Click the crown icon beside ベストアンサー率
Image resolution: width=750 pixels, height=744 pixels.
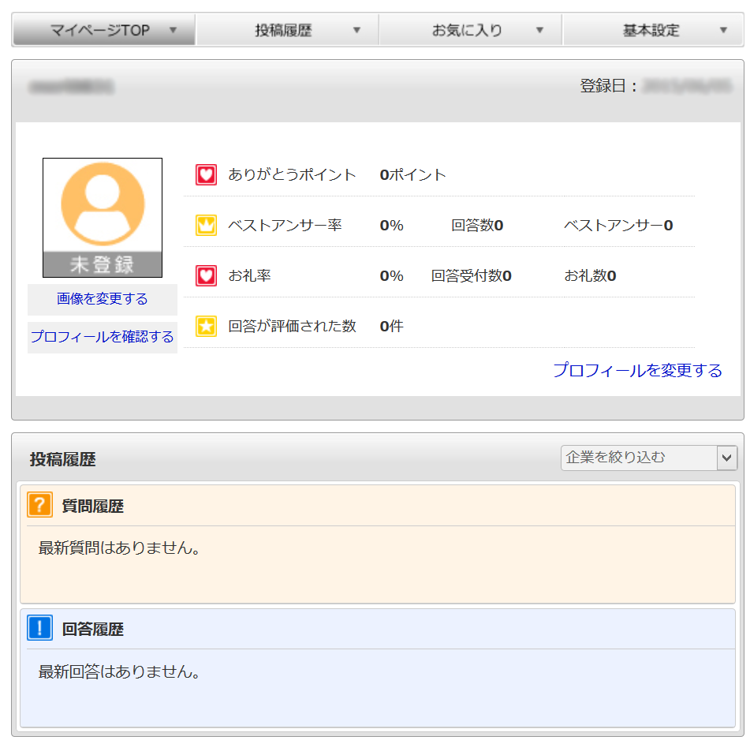tap(206, 225)
